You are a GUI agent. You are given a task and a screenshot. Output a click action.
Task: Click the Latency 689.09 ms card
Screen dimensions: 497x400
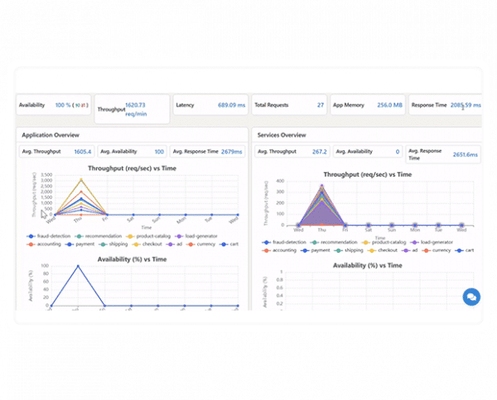click(210, 105)
